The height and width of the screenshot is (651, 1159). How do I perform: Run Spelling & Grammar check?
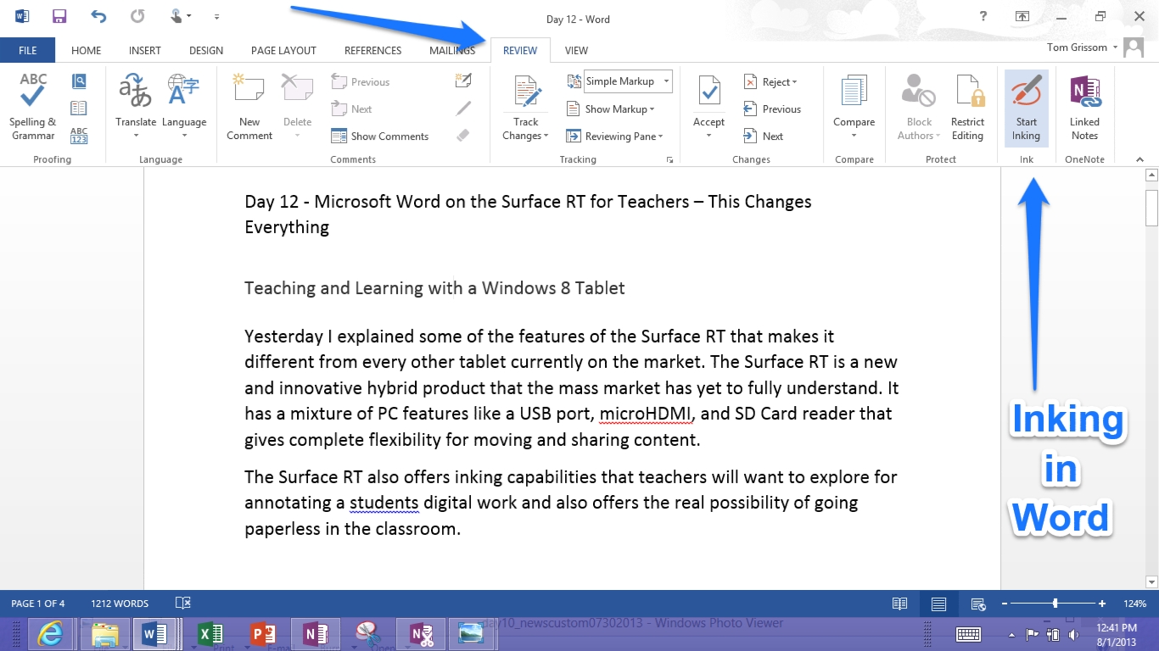(x=33, y=108)
